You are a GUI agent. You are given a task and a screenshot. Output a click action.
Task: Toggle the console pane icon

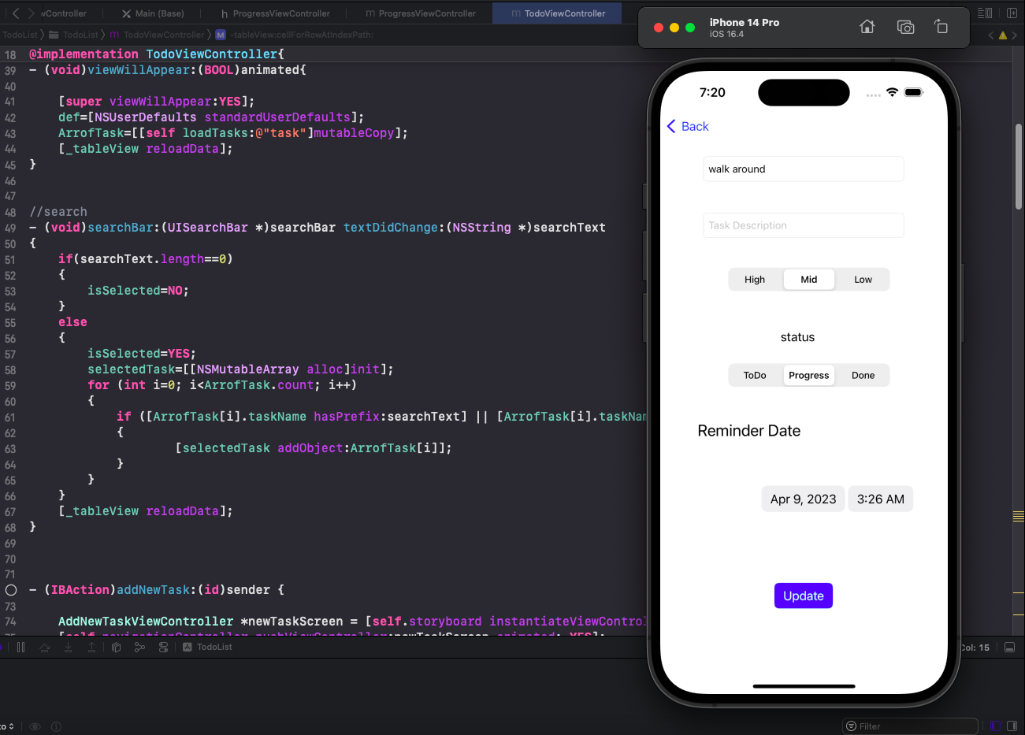tap(1012, 726)
